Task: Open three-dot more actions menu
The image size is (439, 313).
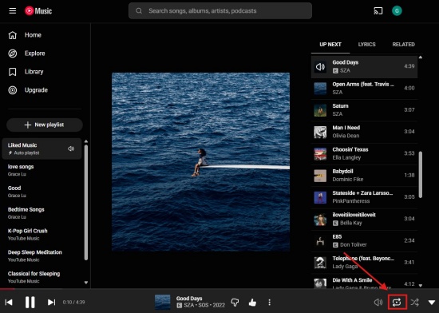Action: pyautogui.click(x=269, y=303)
